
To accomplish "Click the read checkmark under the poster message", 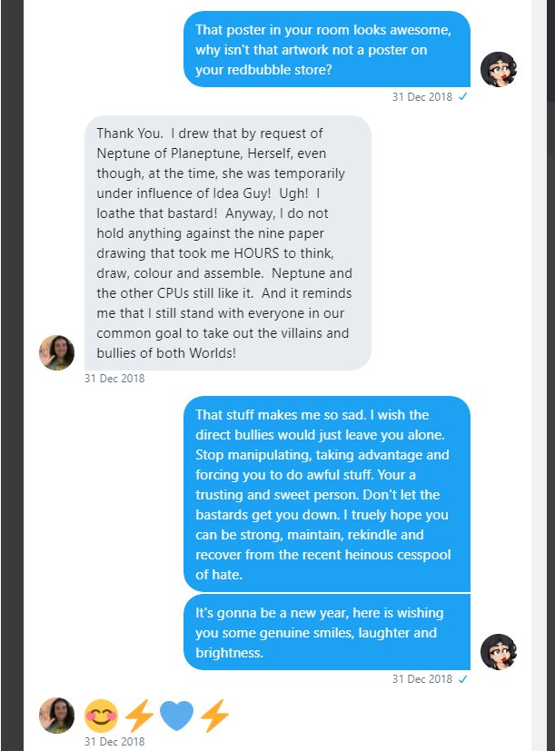I will [464, 95].
